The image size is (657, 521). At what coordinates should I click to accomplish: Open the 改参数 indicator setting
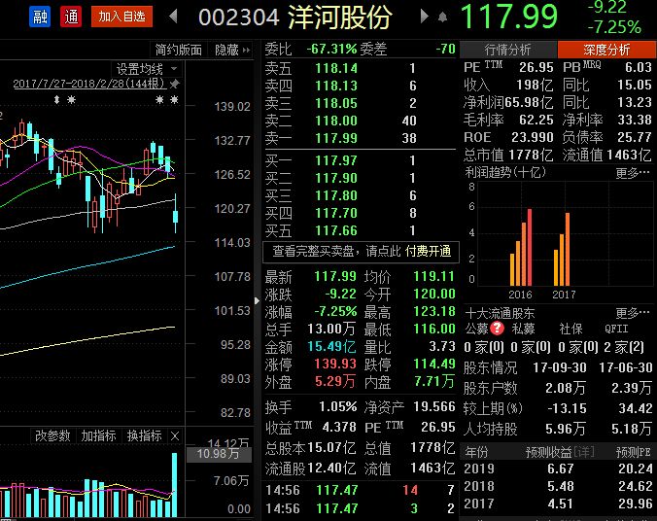click(x=52, y=435)
